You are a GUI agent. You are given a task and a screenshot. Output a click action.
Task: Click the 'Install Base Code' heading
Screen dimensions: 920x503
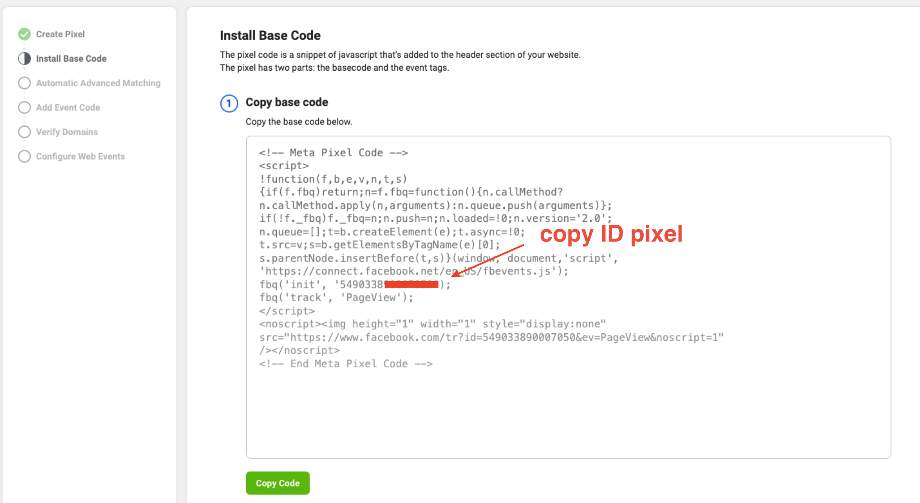pyautogui.click(x=270, y=35)
